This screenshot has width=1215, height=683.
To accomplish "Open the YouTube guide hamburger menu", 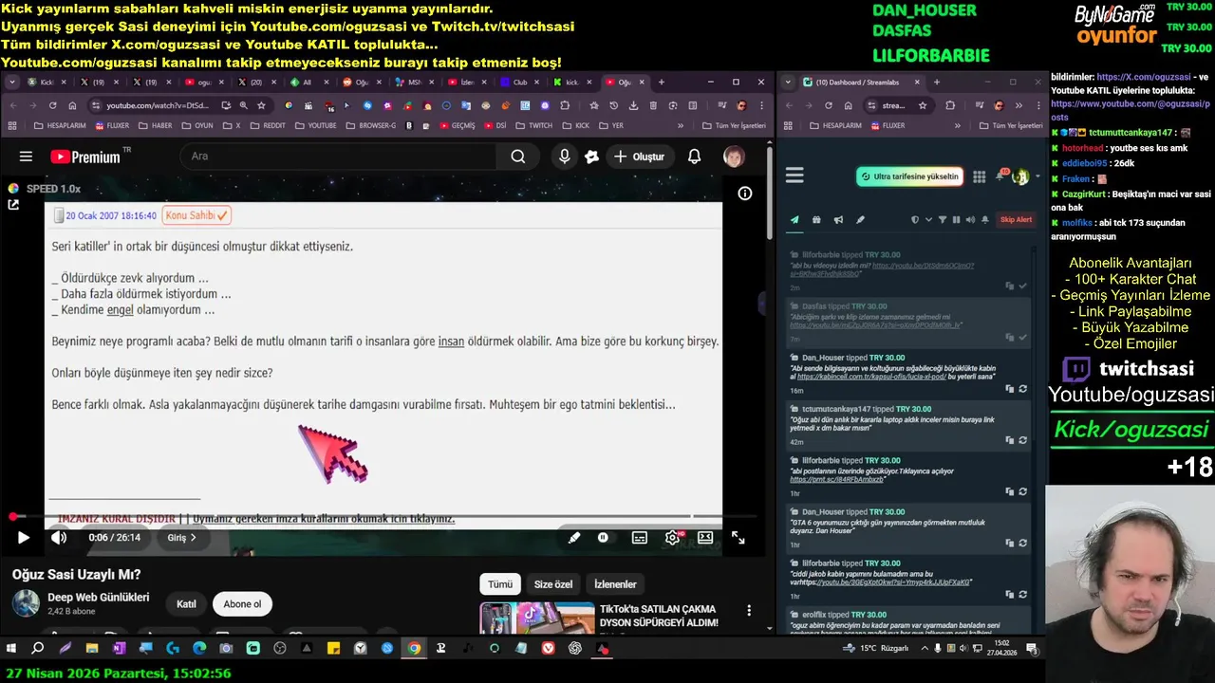I will pos(26,157).
